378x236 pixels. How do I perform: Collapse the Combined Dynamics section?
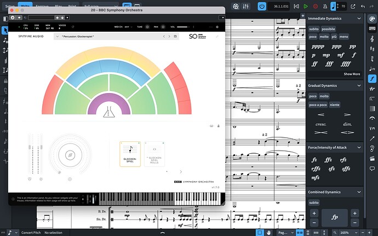[359, 192]
